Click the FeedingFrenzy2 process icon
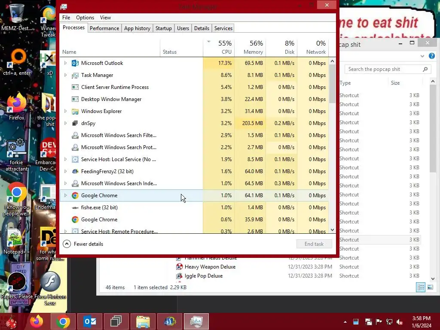Viewport: 440px width, 330px height. coord(75,171)
